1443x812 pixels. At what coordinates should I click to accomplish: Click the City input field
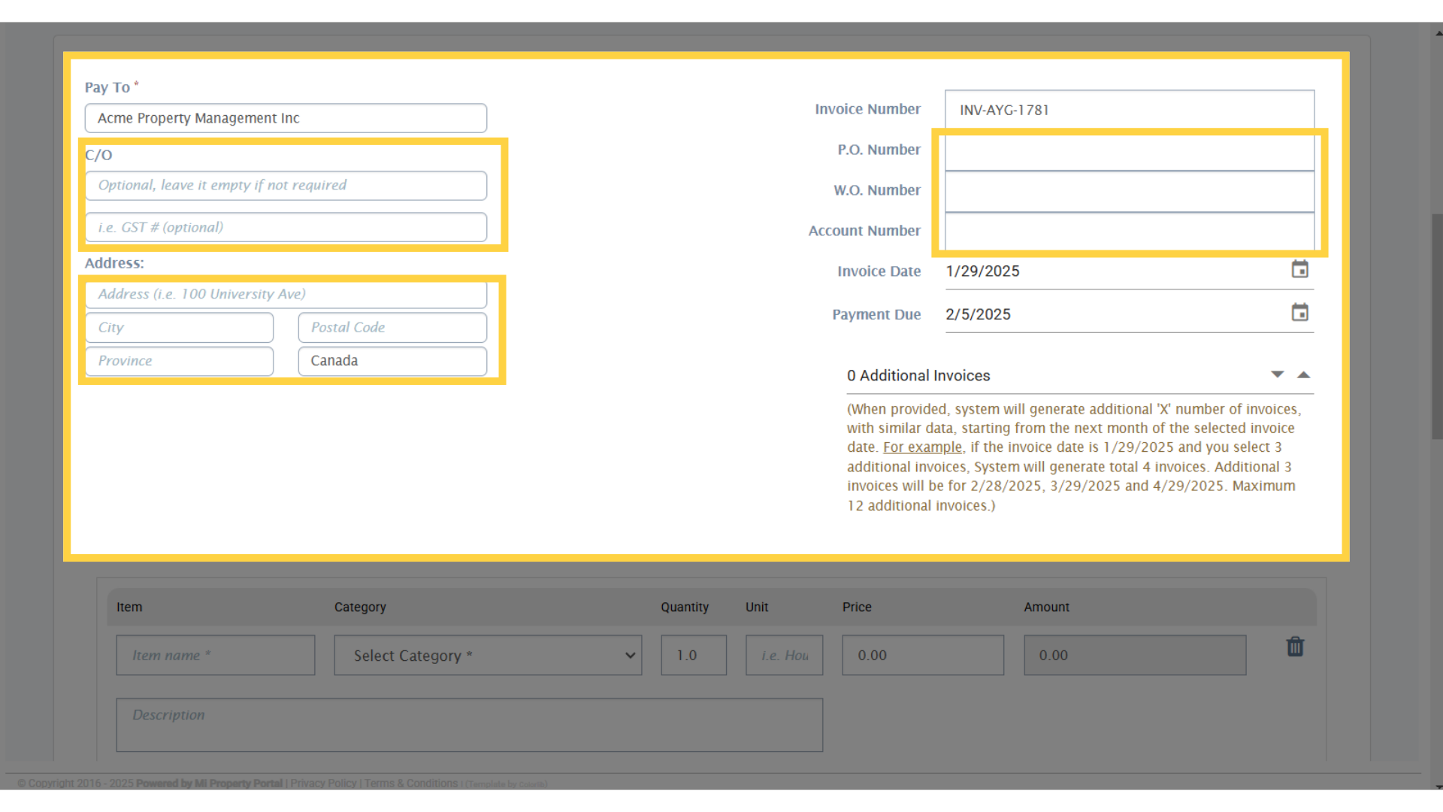(179, 328)
